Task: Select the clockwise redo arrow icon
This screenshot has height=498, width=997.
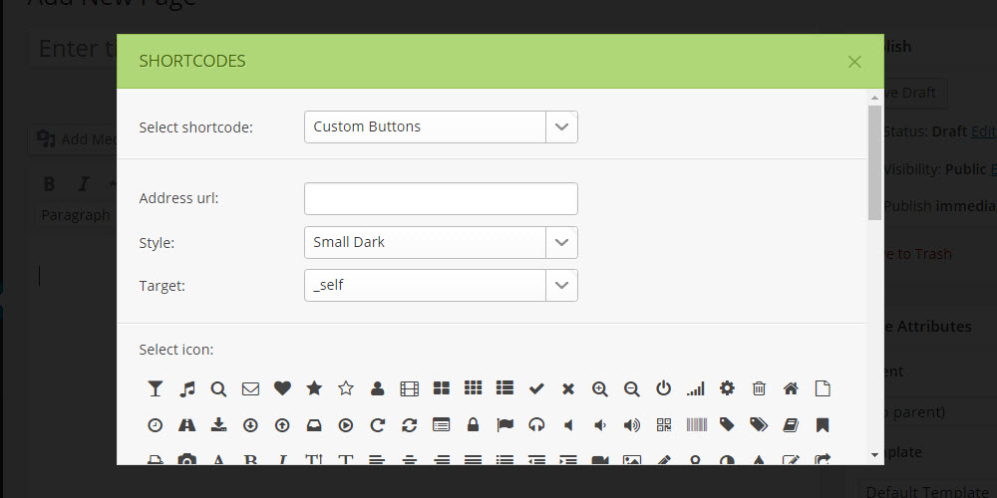Action: (x=378, y=425)
